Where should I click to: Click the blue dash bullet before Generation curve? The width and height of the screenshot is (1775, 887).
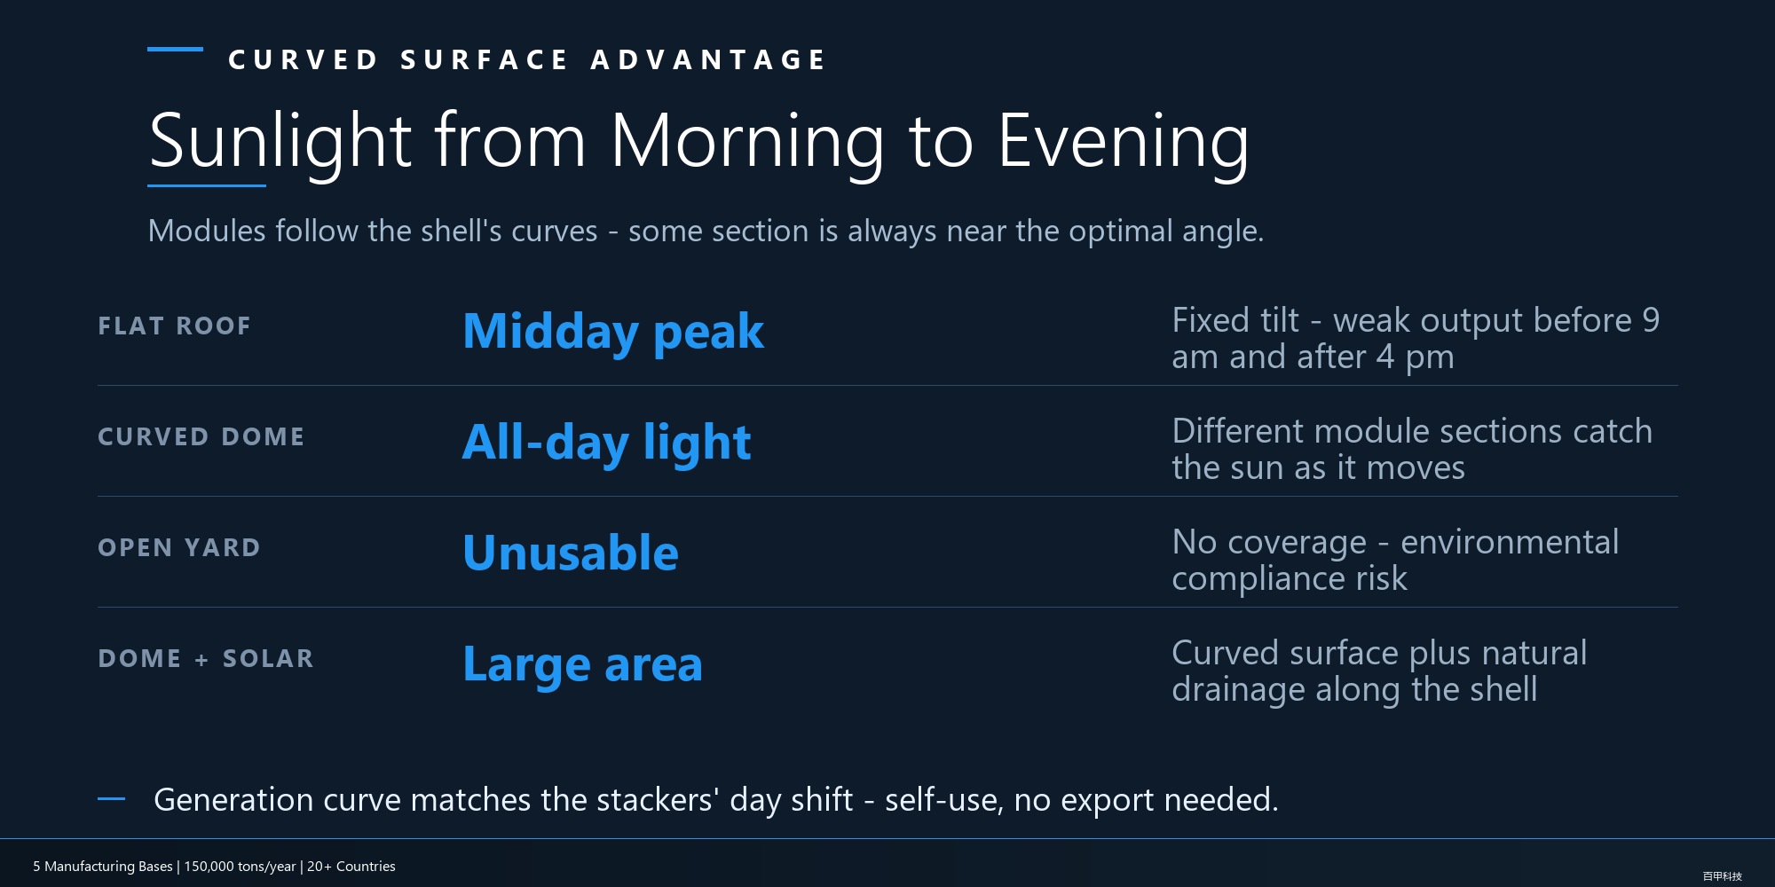pyautogui.click(x=111, y=799)
